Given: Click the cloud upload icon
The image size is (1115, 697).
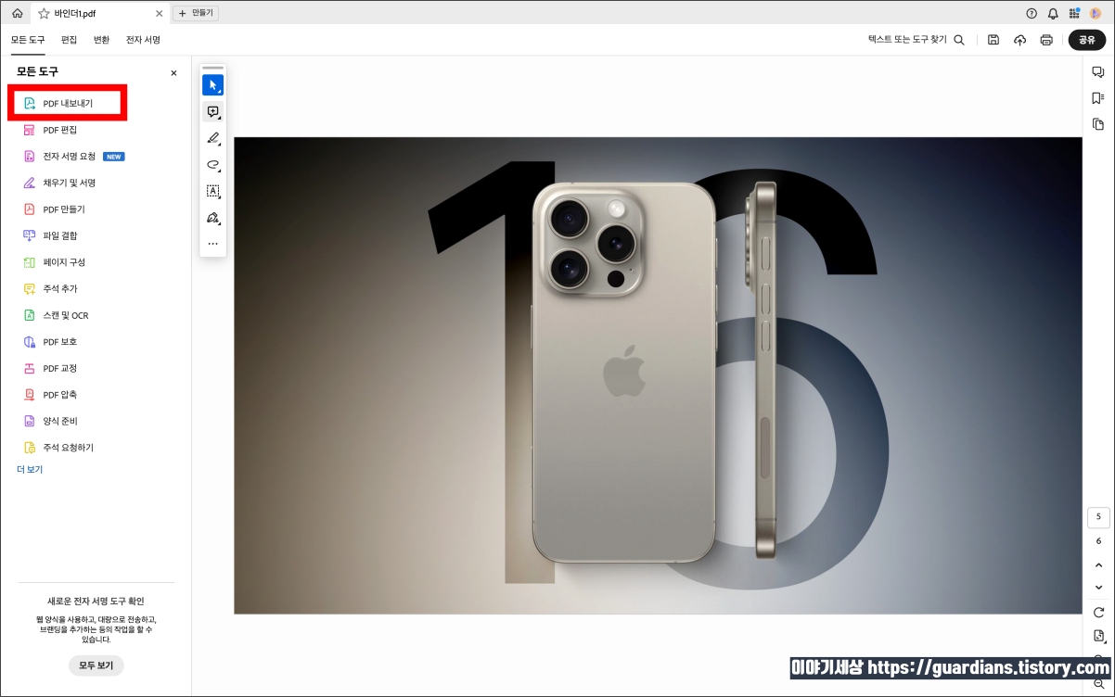Looking at the screenshot, I should click(x=1019, y=40).
